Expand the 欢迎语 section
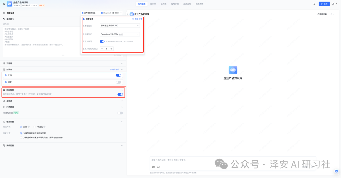341x178 pixels. tap(122, 63)
